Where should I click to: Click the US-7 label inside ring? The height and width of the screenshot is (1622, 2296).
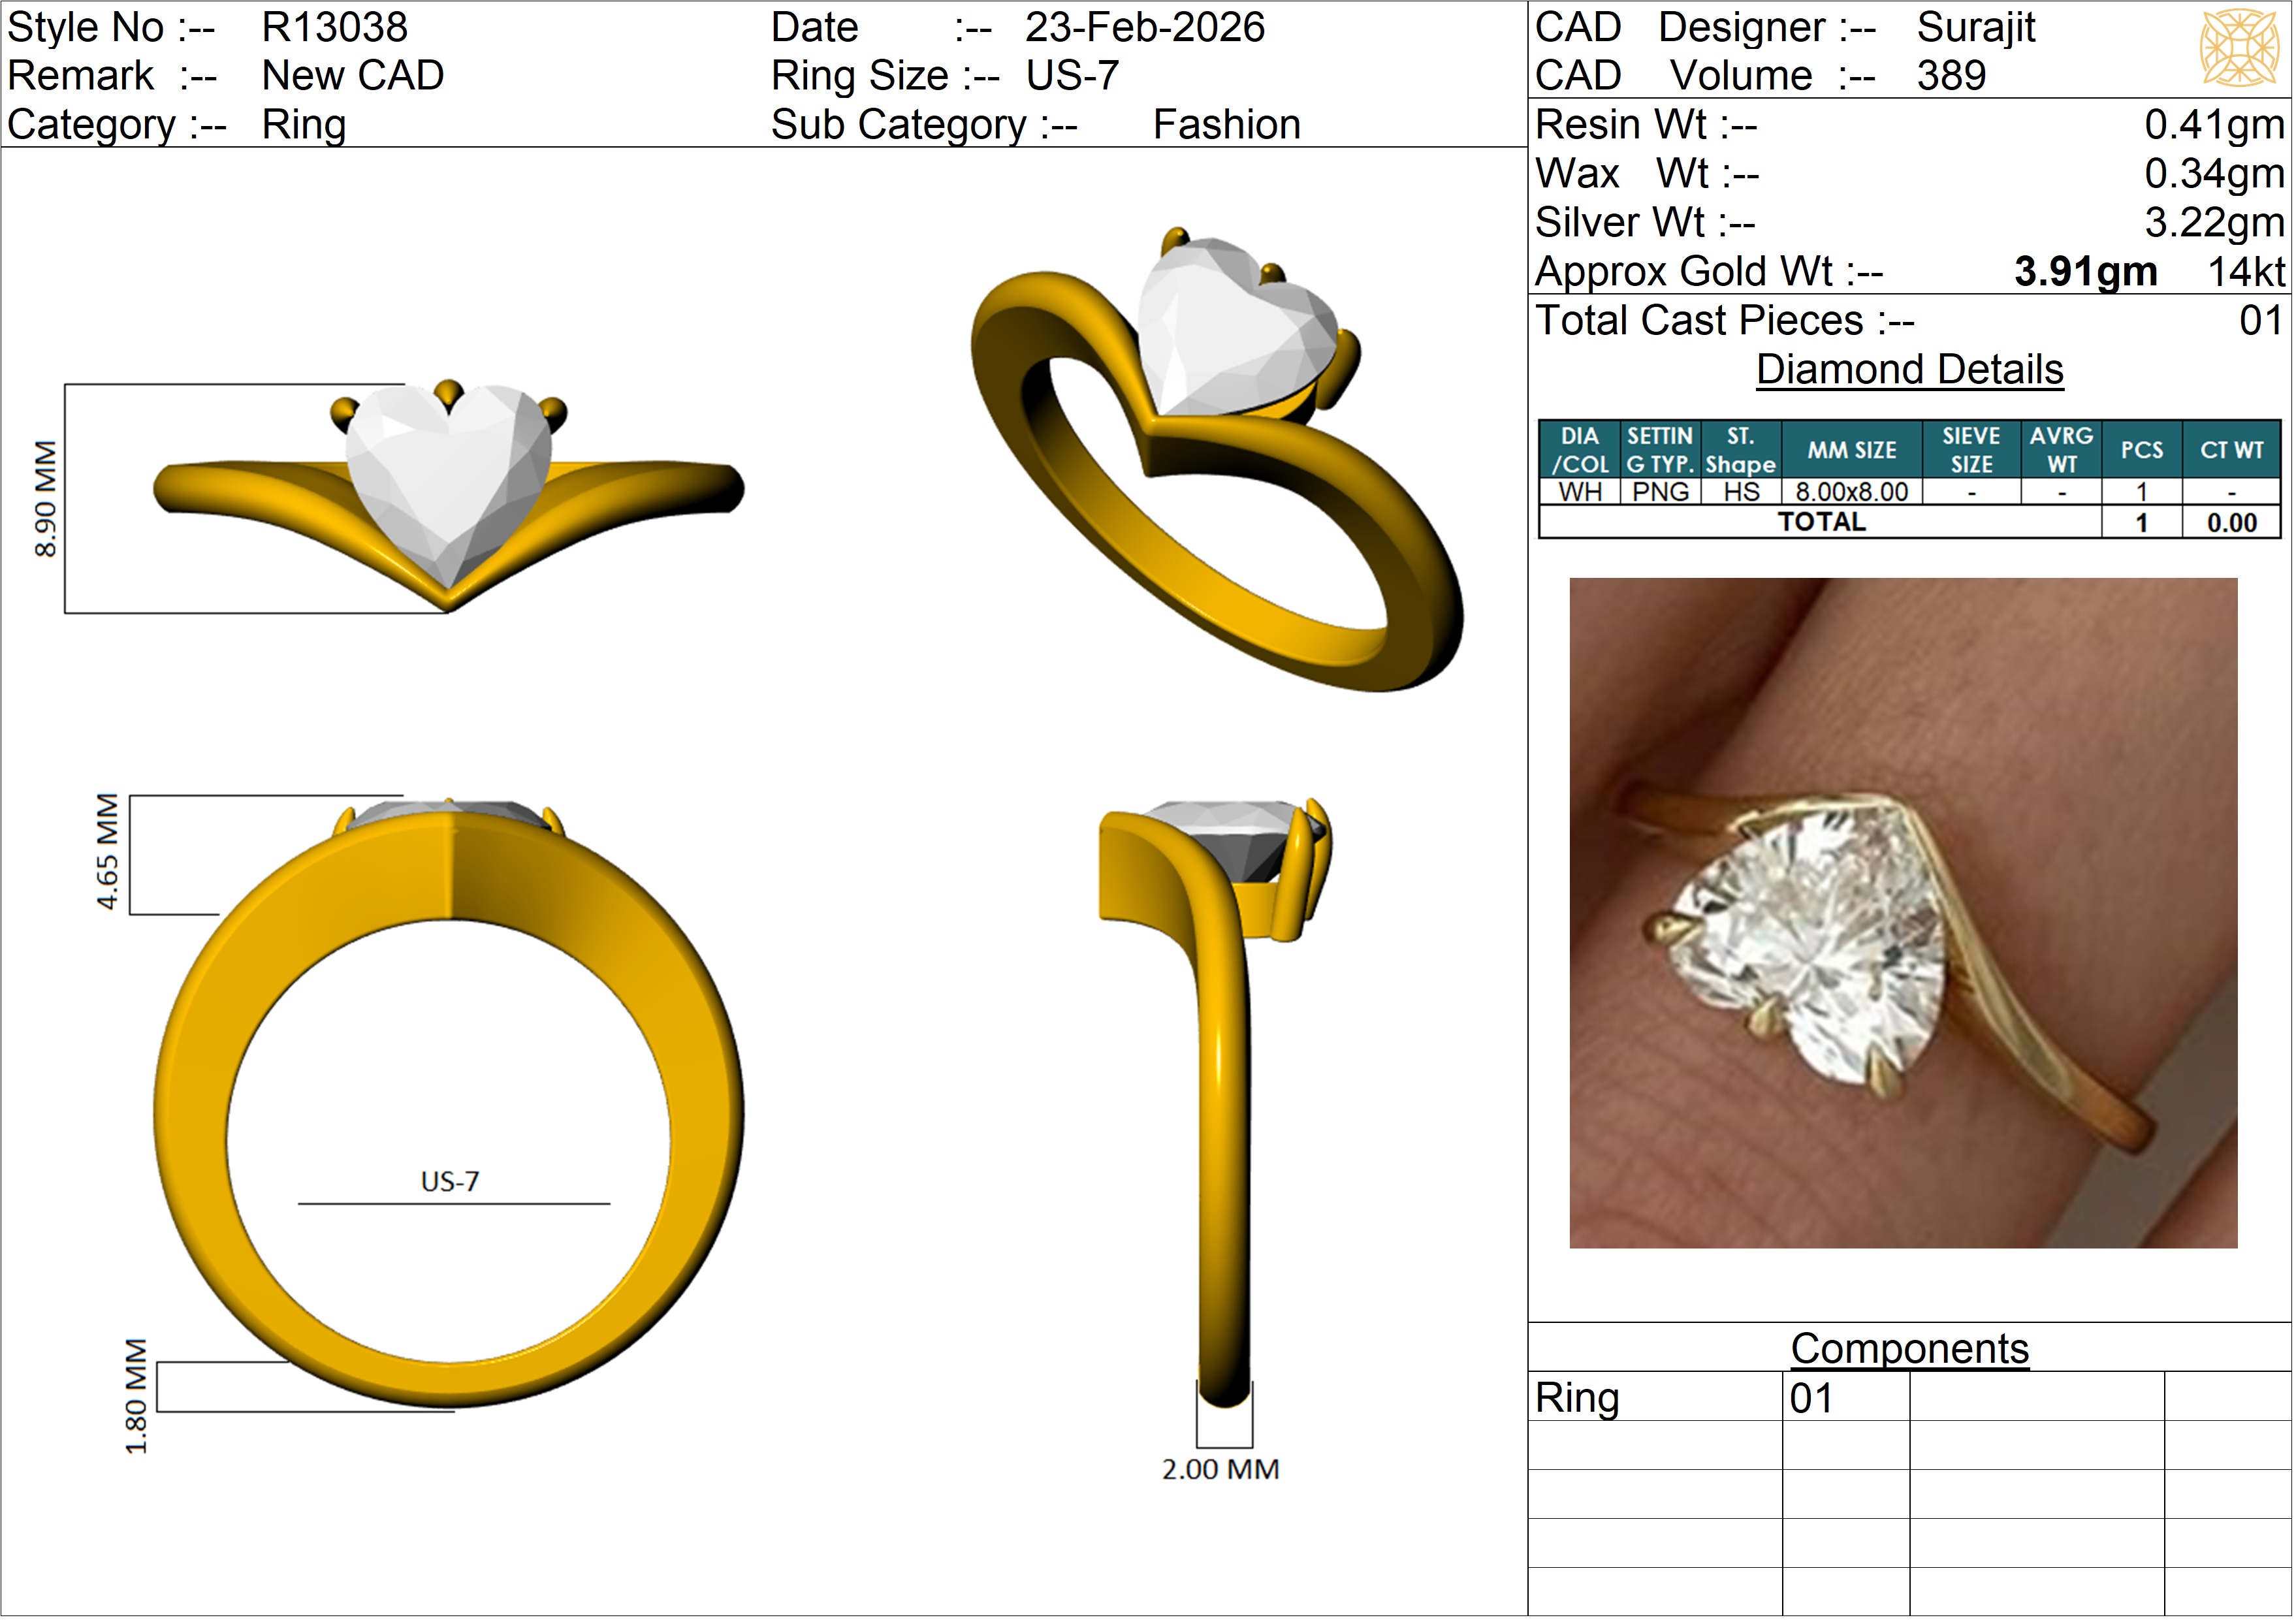click(450, 1183)
